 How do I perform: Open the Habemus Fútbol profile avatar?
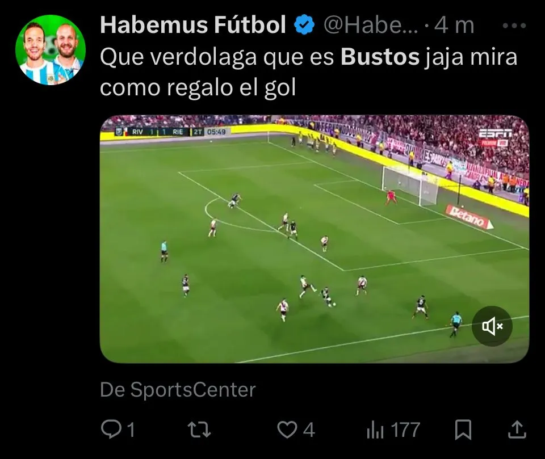coord(51,50)
